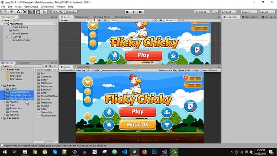Open Scene view Gizmos dropdown
Image resolution: width=277 pixels, height=156 pixels.
(171, 20)
